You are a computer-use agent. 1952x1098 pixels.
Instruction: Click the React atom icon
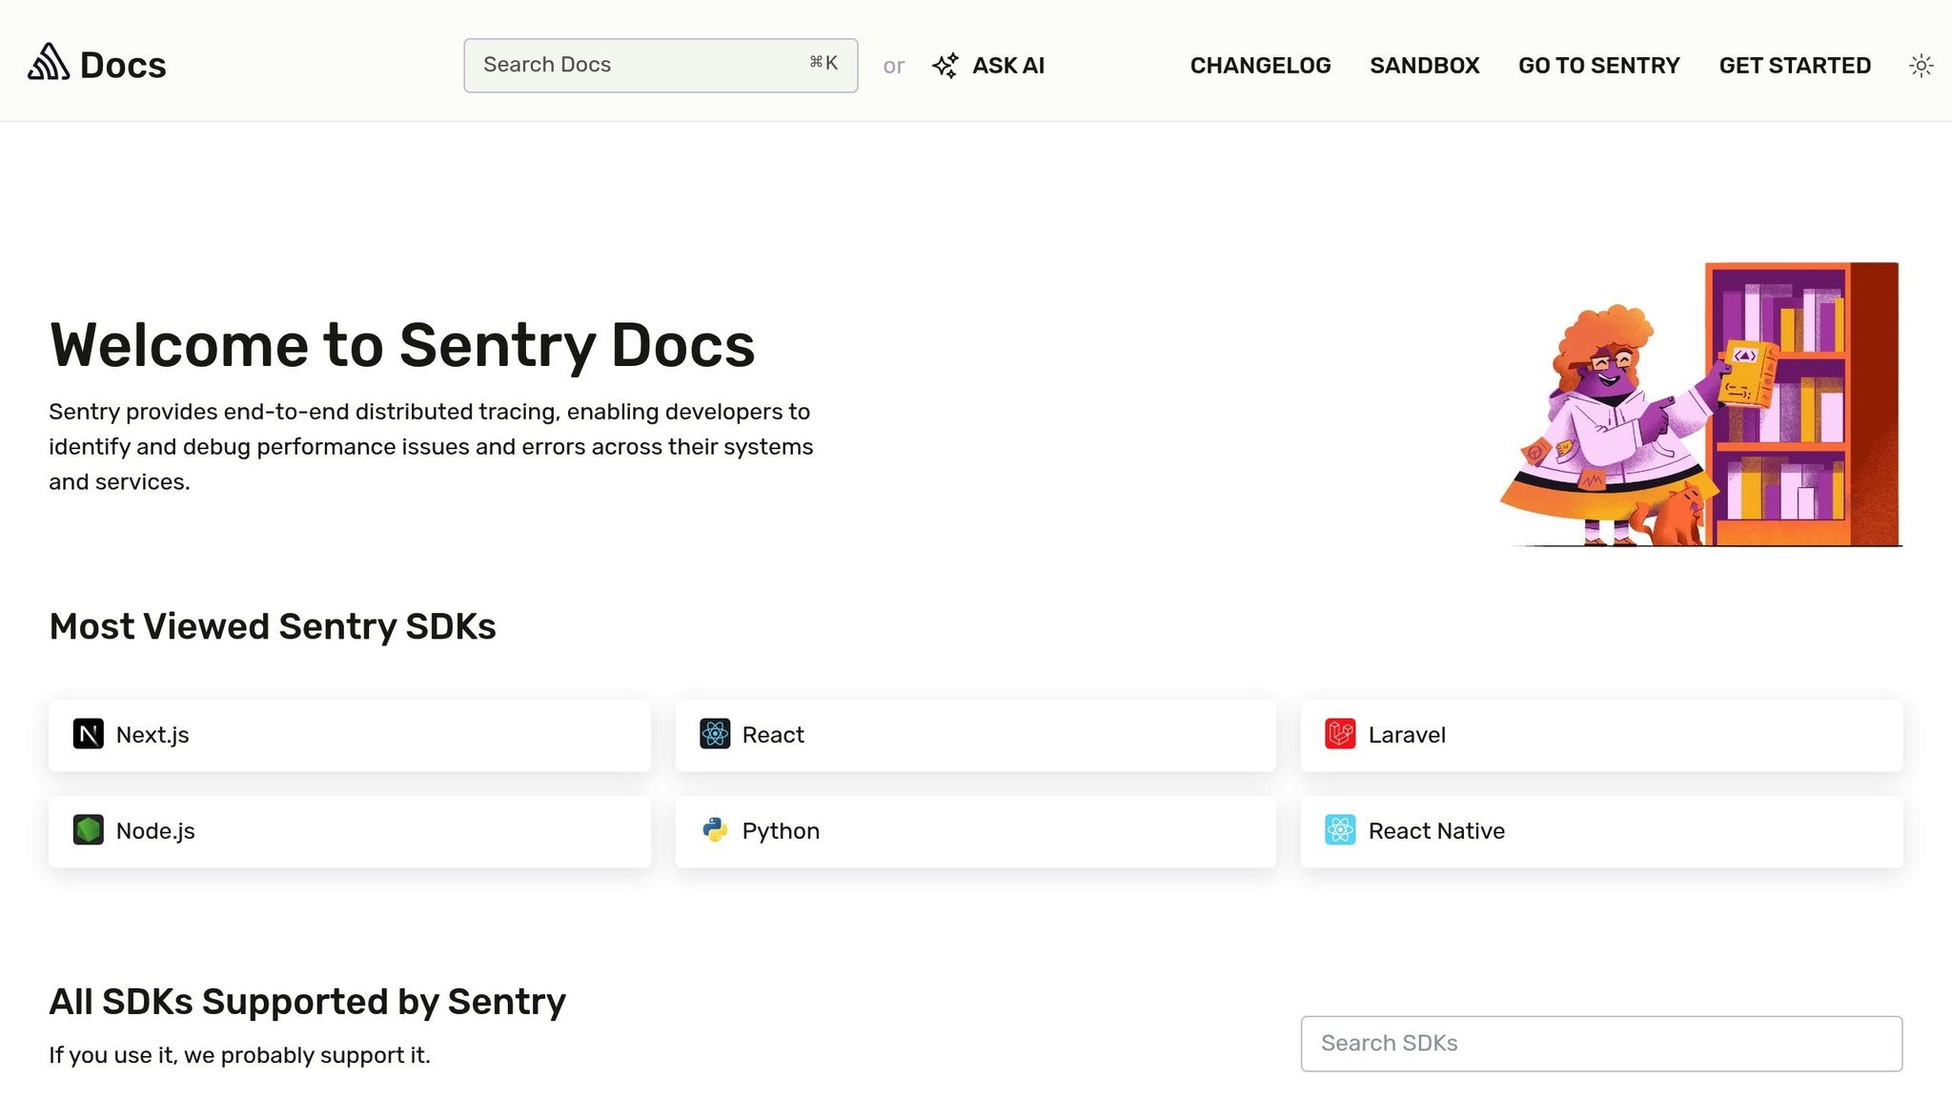pos(715,735)
